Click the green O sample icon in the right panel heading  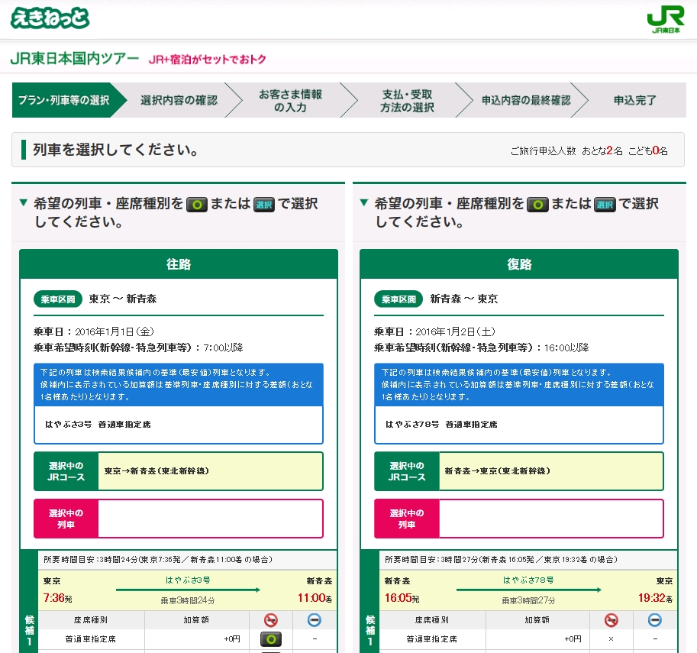[x=538, y=205]
